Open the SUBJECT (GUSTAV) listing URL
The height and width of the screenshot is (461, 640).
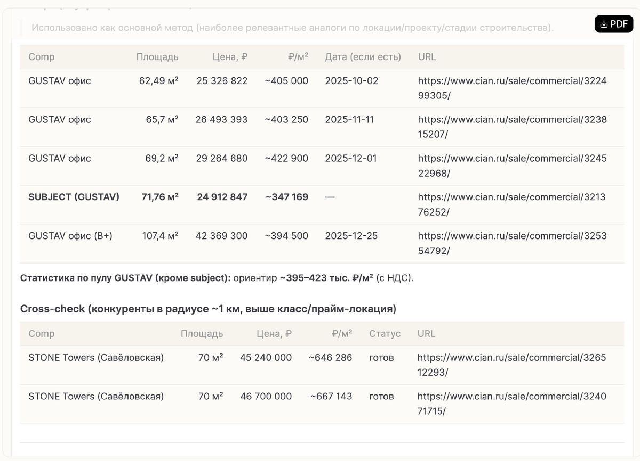coord(511,204)
